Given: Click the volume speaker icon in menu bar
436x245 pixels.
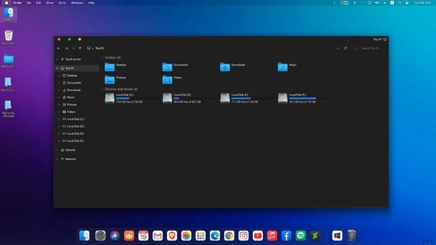Looking at the screenshot, I should pos(377,3).
